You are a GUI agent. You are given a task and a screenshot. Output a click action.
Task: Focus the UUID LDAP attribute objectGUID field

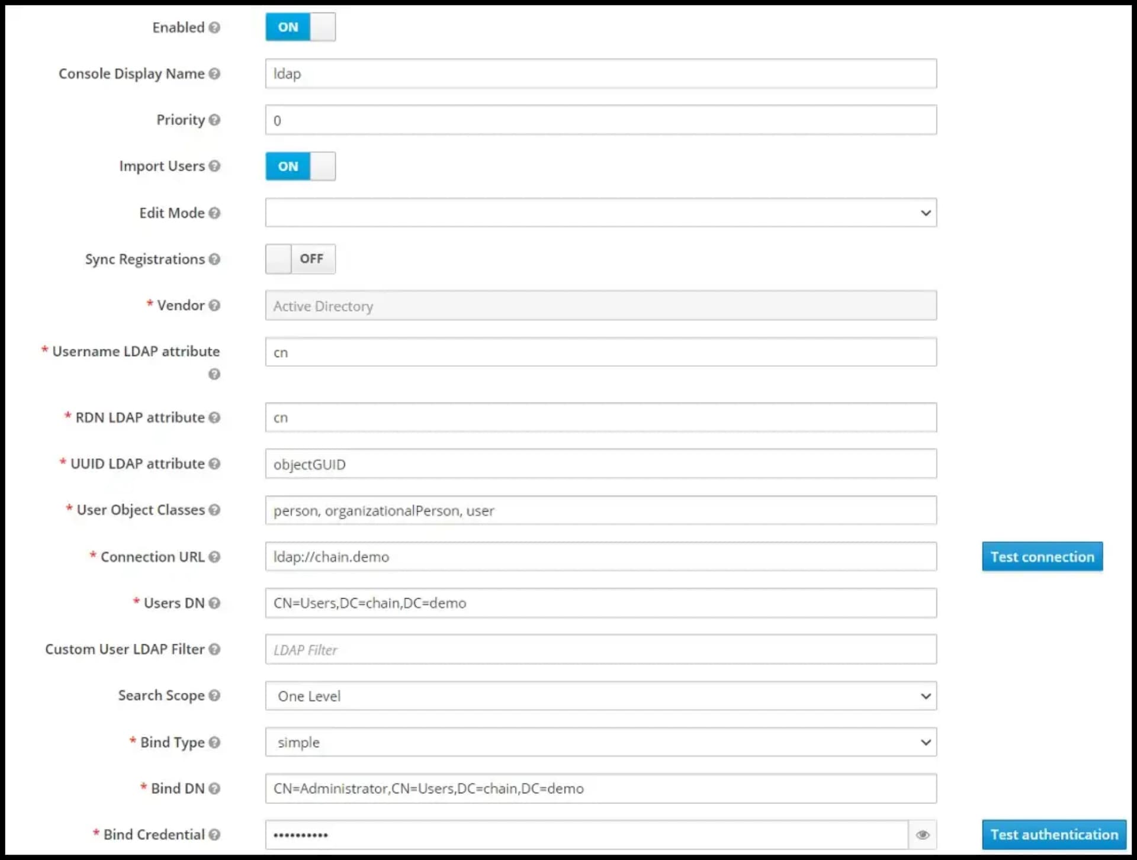click(601, 464)
